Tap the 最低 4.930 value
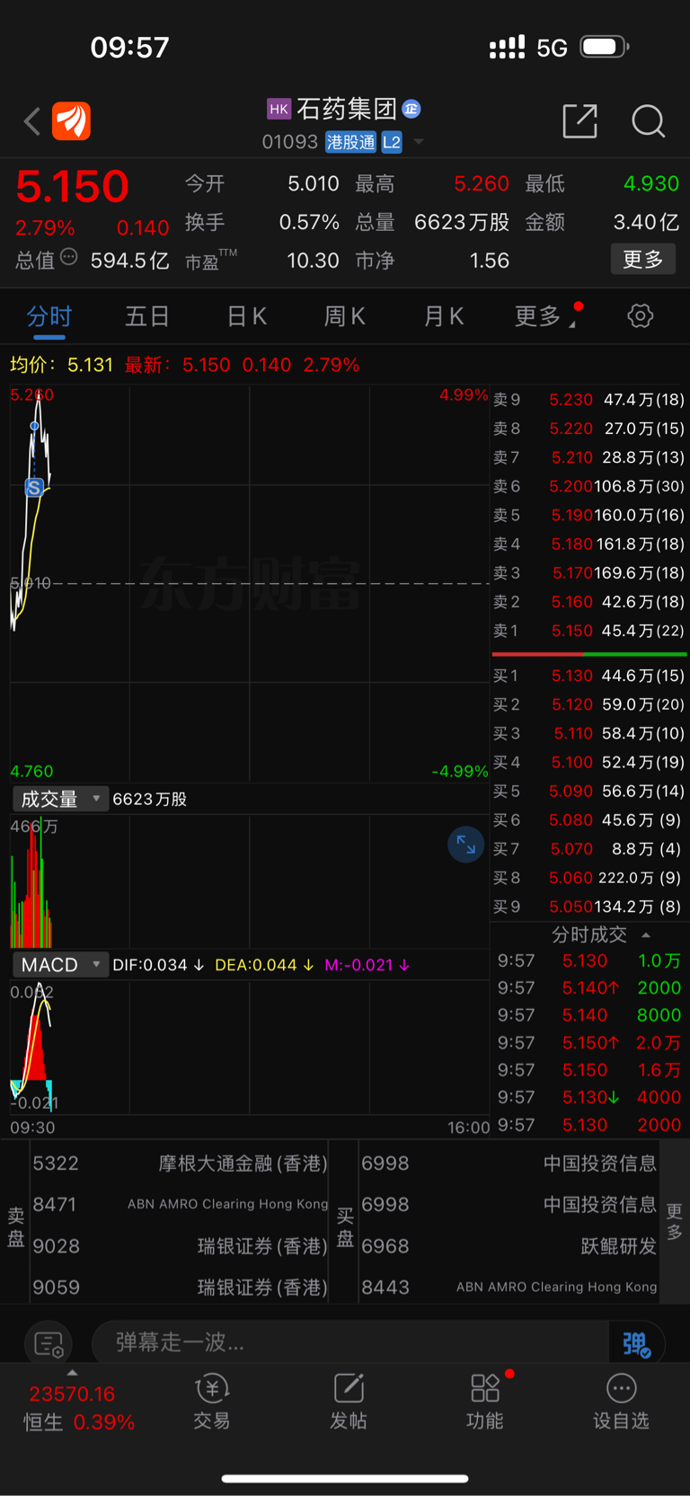Viewport: 690px width, 1496px height. 650,184
